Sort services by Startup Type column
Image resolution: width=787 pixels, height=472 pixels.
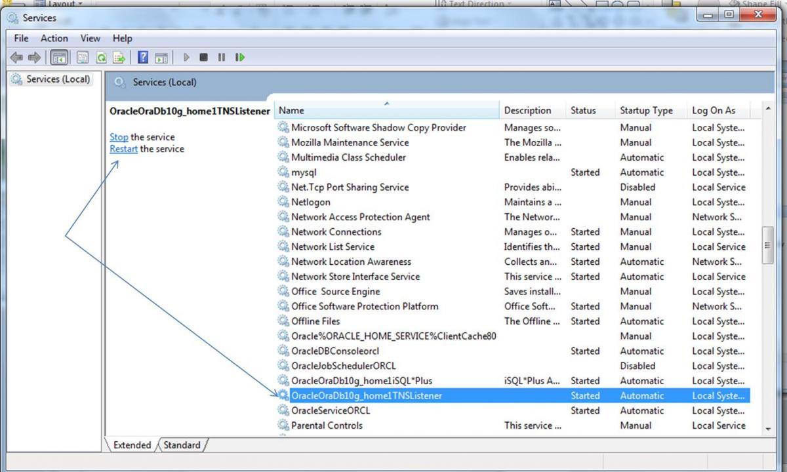click(646, 111)
